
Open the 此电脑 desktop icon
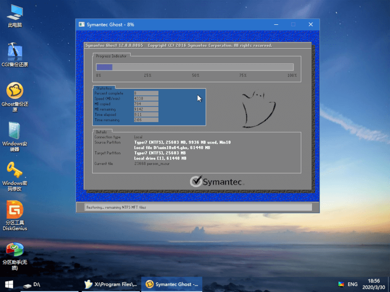click(x=15, y=16)
